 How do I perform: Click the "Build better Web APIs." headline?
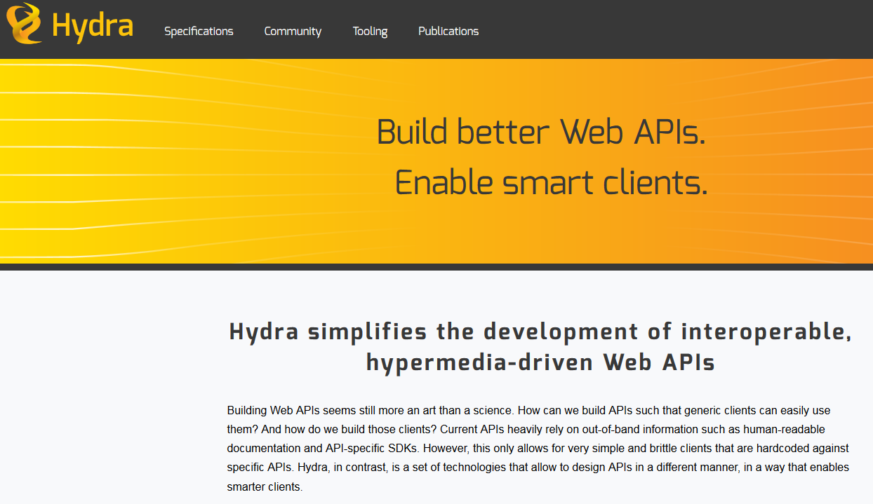pos(541,132)
